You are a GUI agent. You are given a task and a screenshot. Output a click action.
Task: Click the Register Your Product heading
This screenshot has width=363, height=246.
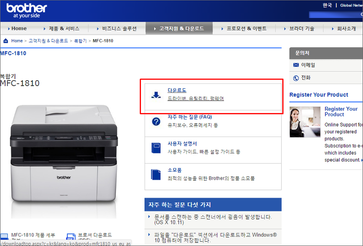[x=318, y=95]
